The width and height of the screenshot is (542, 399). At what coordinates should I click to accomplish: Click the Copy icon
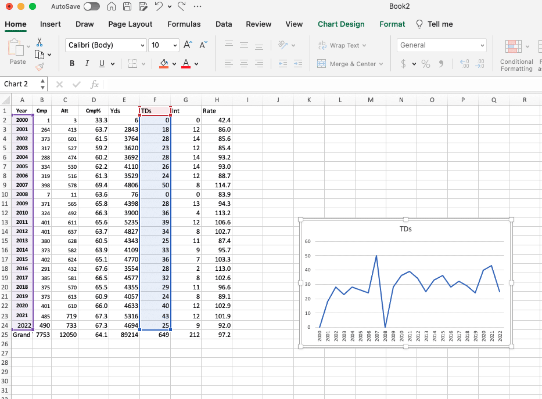point(40,55)
